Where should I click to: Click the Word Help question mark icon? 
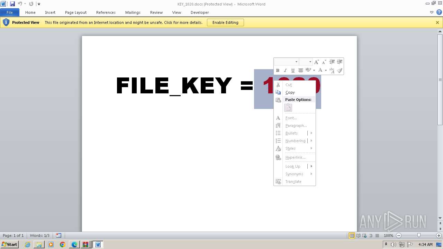439,12
